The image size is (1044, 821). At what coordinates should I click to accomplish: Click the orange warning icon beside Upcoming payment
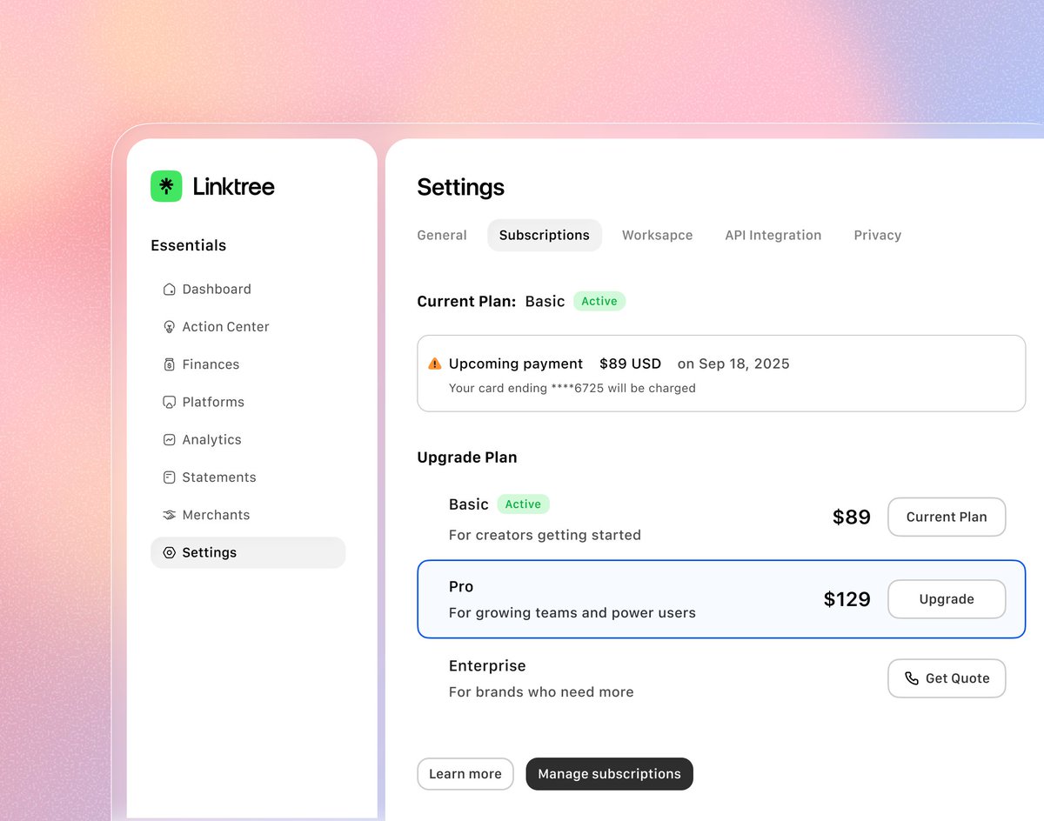(435, 364)
